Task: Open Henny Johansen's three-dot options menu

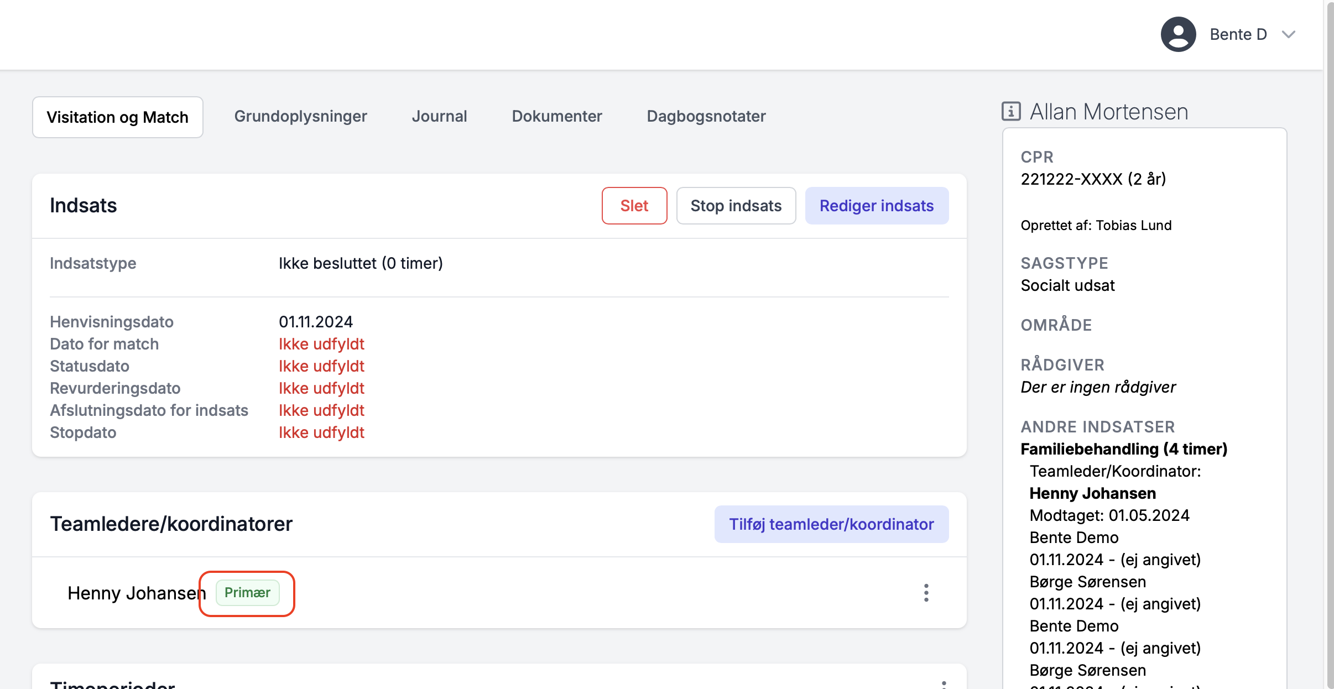Action: click(926, 593)
